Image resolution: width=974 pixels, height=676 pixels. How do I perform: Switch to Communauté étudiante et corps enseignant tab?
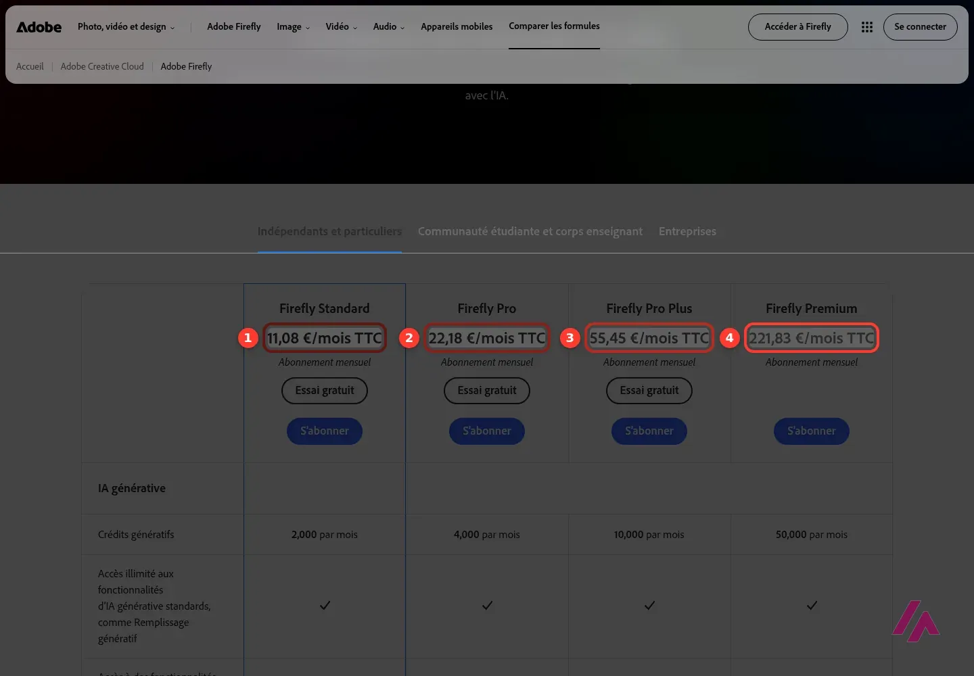coord(530,231)
